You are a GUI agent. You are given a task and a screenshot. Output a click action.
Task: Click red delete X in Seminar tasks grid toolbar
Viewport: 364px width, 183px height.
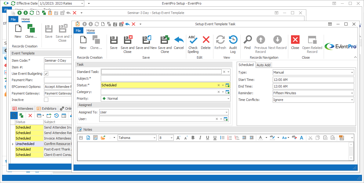click(30, 116)
